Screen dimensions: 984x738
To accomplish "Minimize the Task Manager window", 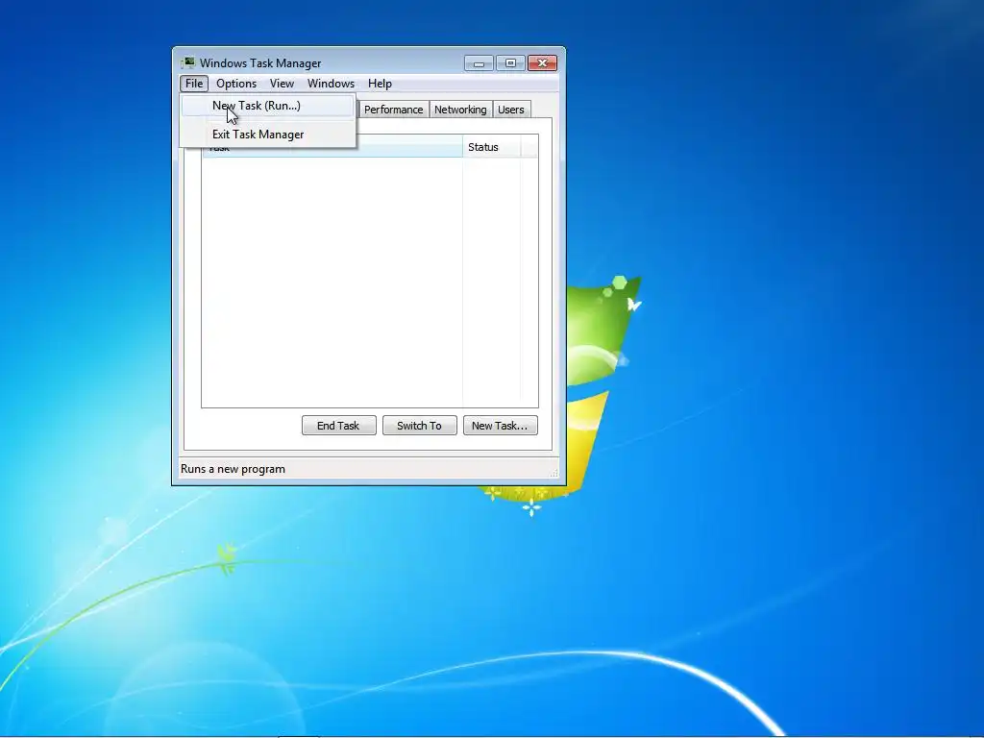I will (479, 62).
